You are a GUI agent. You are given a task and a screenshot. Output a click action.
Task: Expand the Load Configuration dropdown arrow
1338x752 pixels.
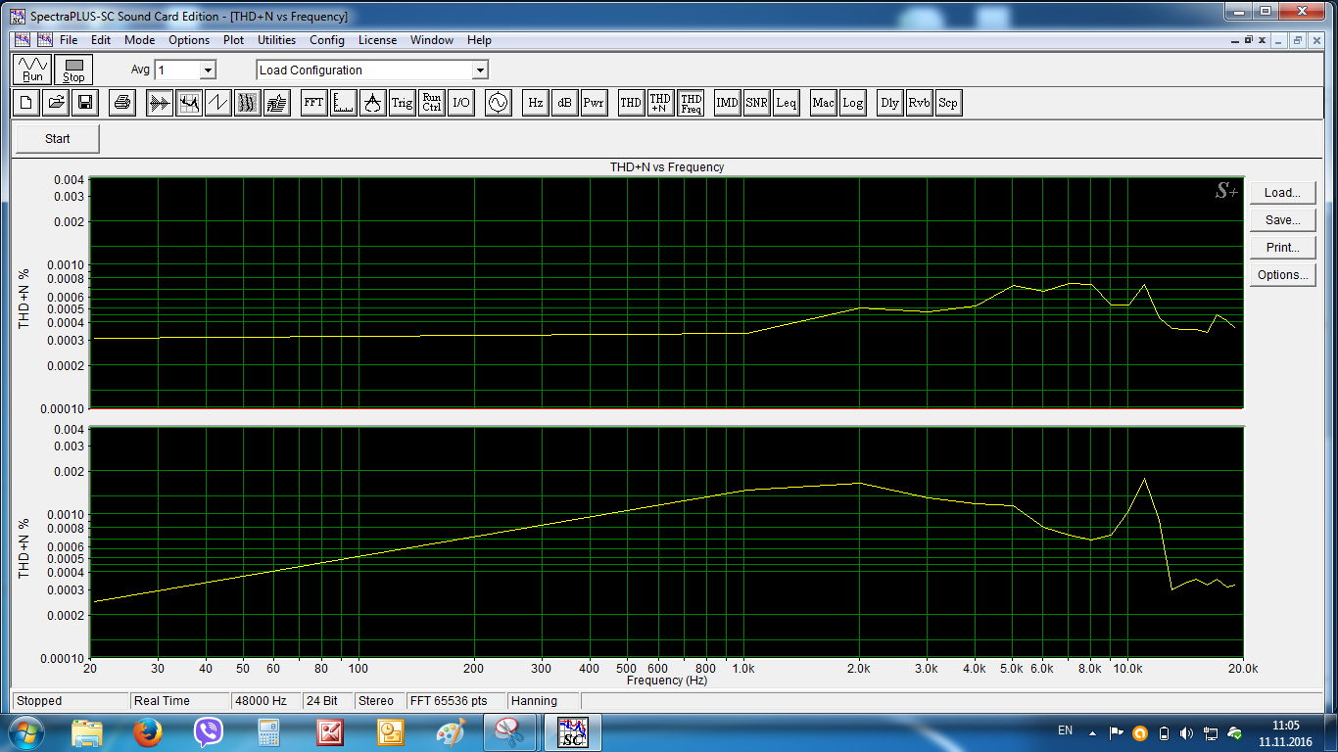(x=479, y=70)
